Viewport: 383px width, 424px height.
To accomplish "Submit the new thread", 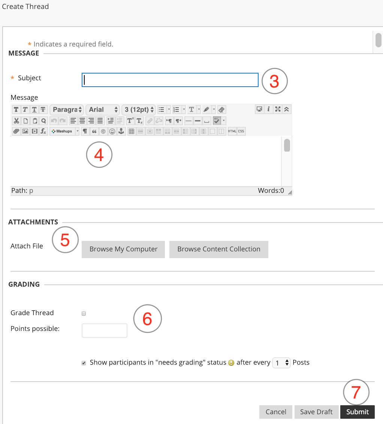I will coord(357,412).
